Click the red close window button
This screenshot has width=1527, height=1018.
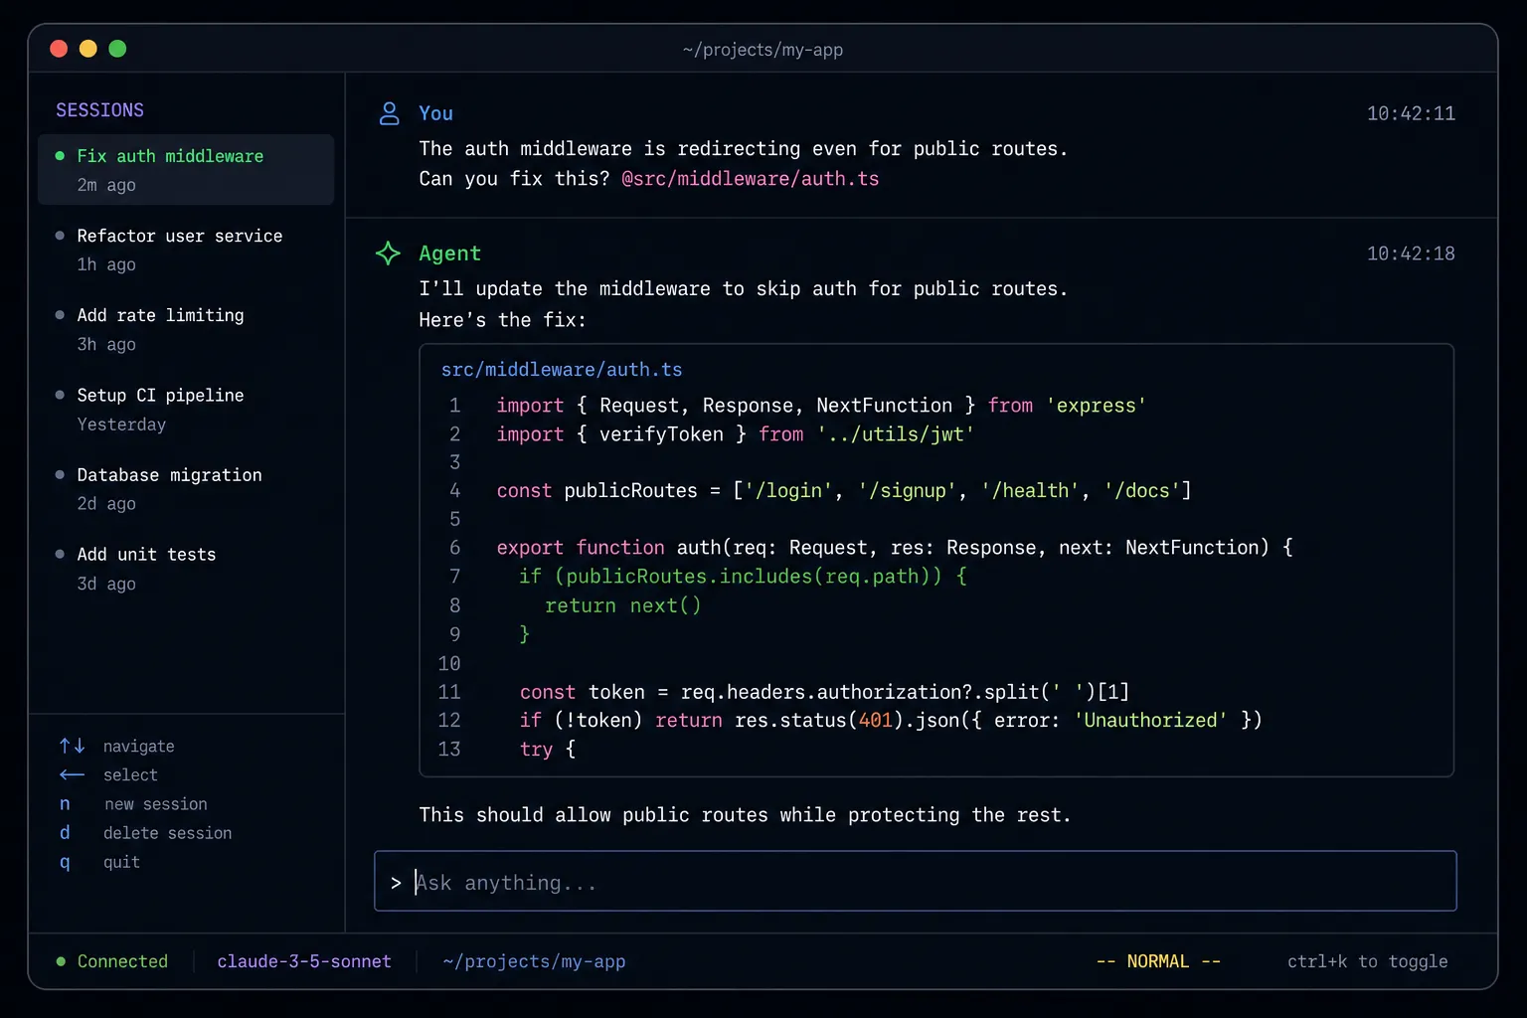click(59, 49)
